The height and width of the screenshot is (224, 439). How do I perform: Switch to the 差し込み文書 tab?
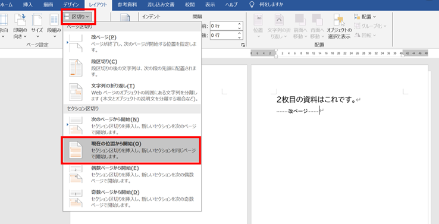pyautogui.click(x=161, y=5)
